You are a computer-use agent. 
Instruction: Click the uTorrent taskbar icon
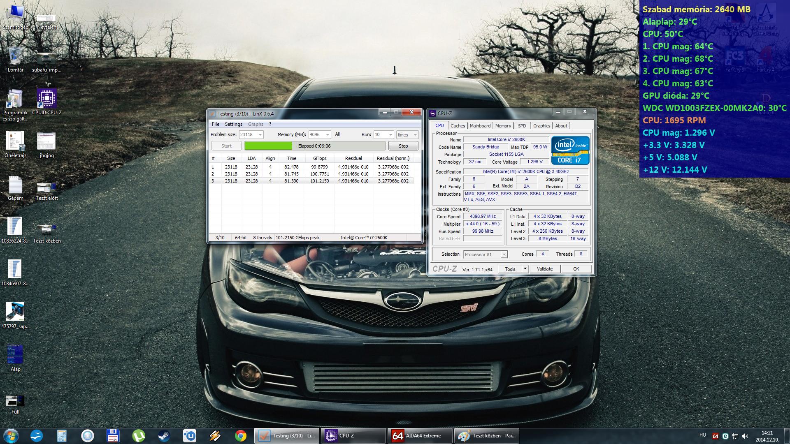coord(139,436)
